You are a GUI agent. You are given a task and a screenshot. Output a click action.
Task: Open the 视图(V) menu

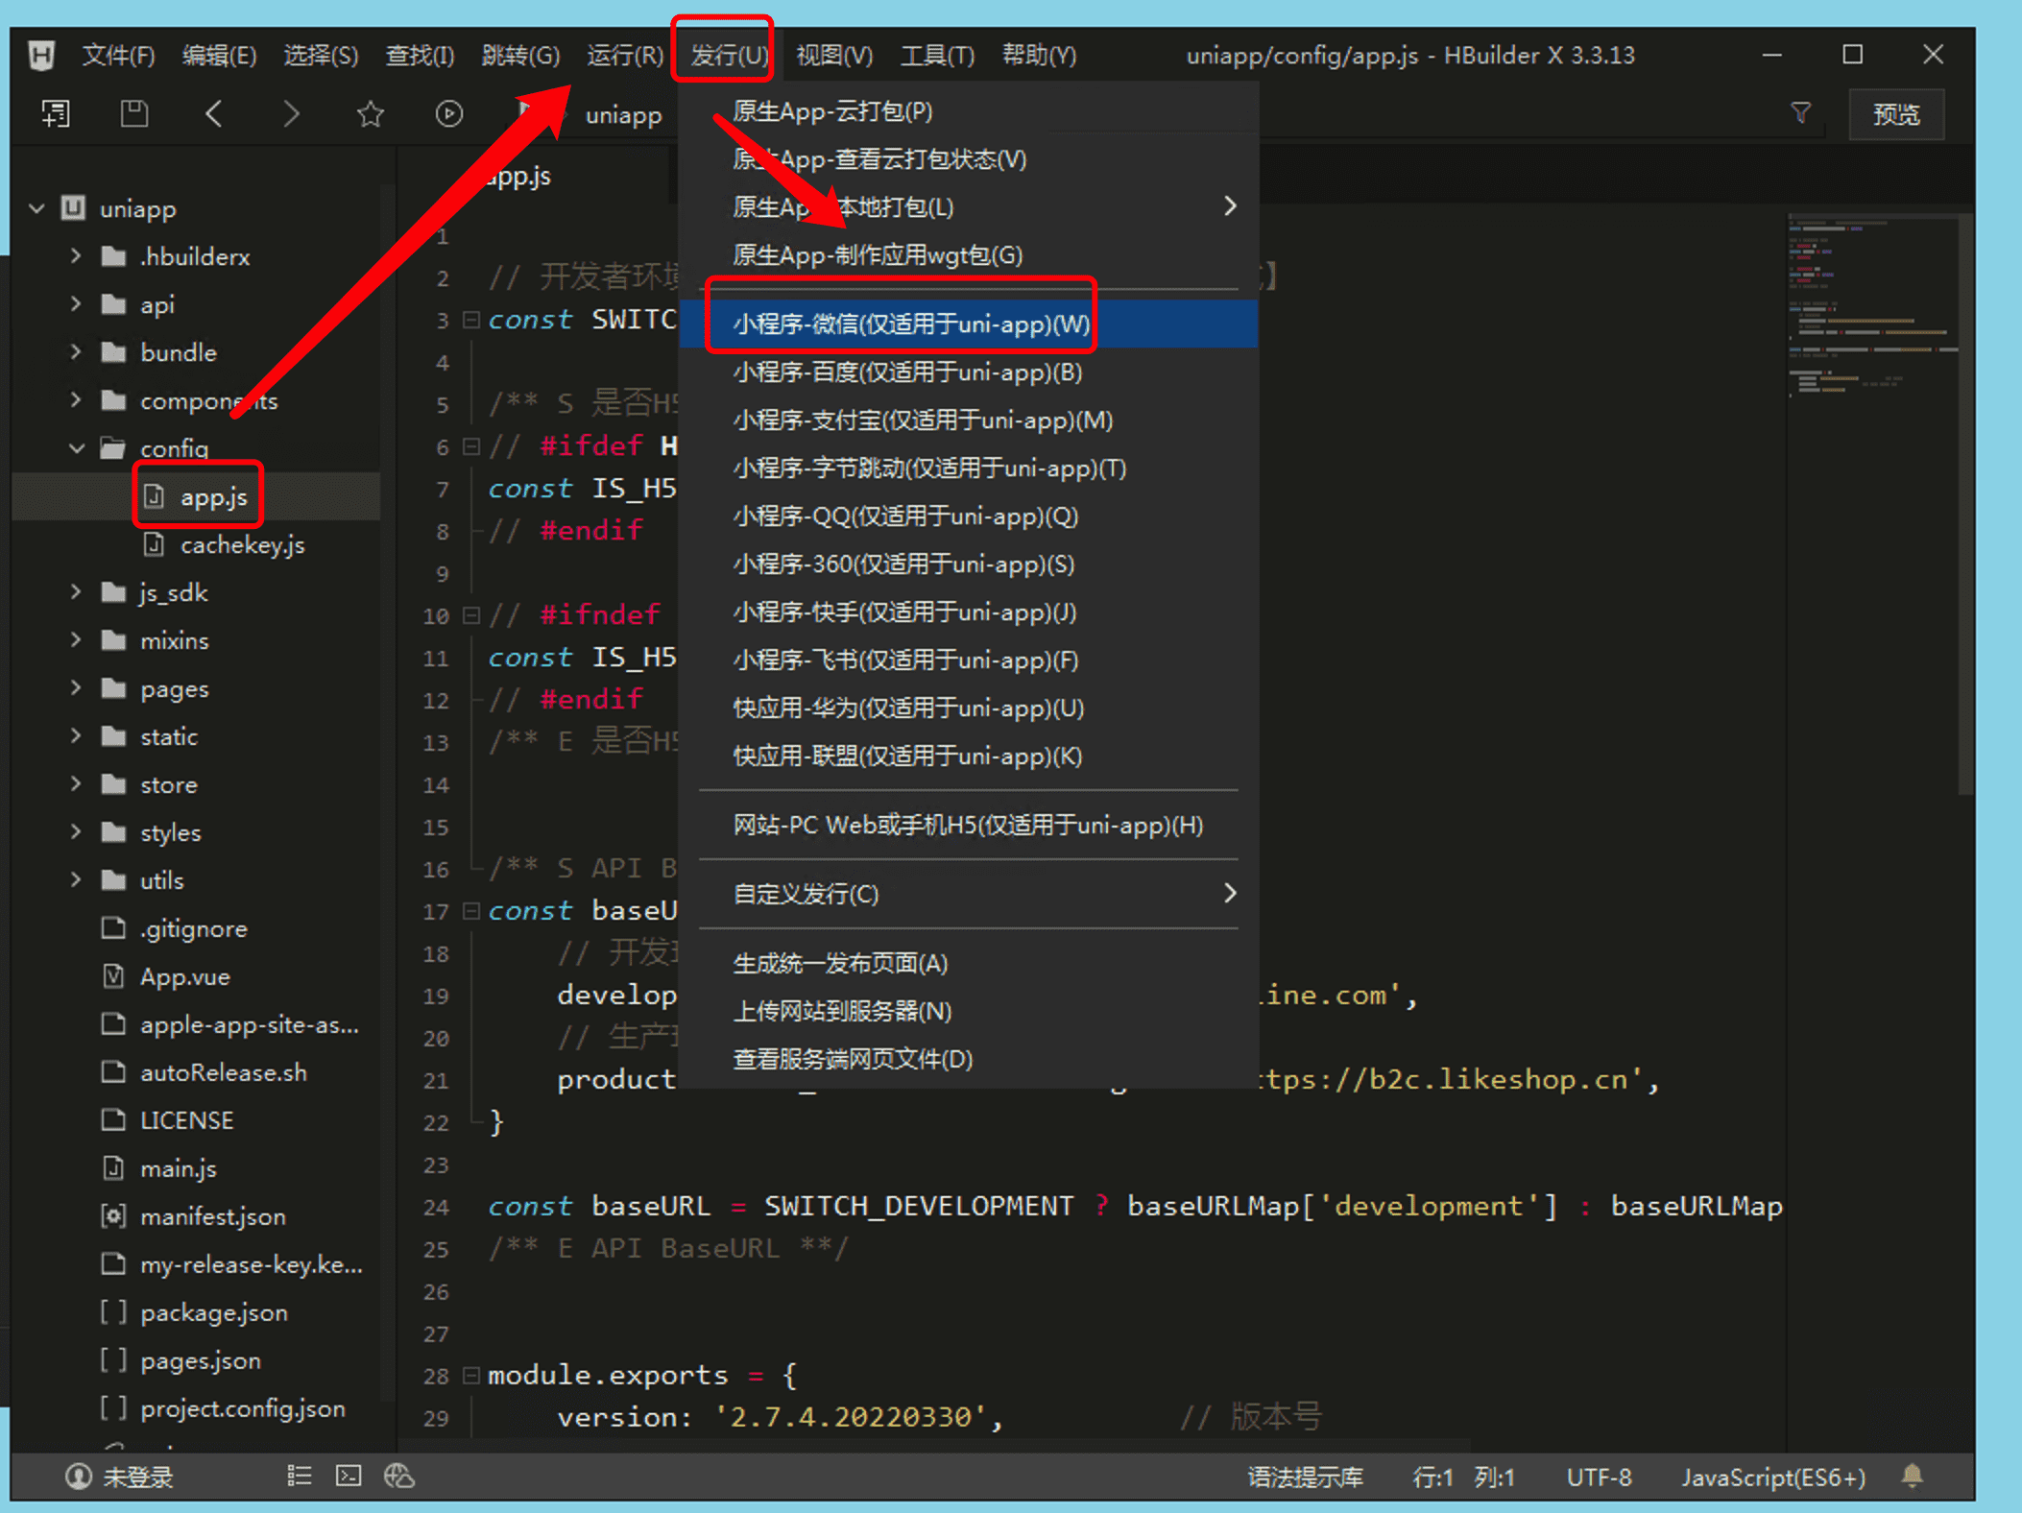point(833,55)
